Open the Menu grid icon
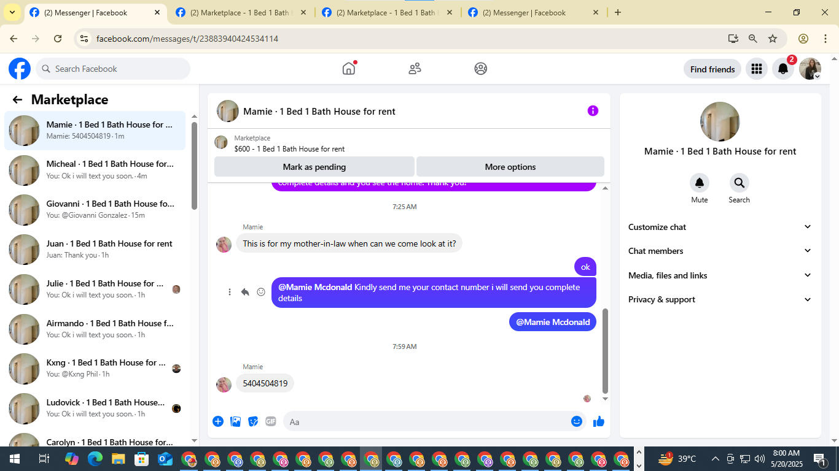839x471 pixels. (757, 69)
